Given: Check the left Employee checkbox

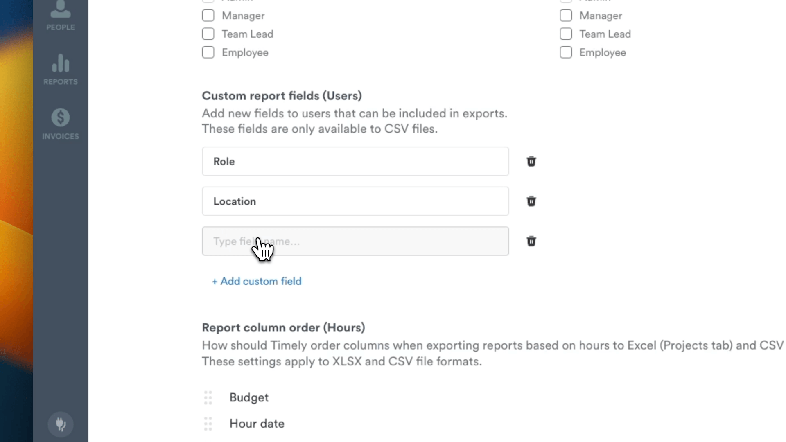Looking at the screenshot, I should pyautogui.click(x=208, y=52).
